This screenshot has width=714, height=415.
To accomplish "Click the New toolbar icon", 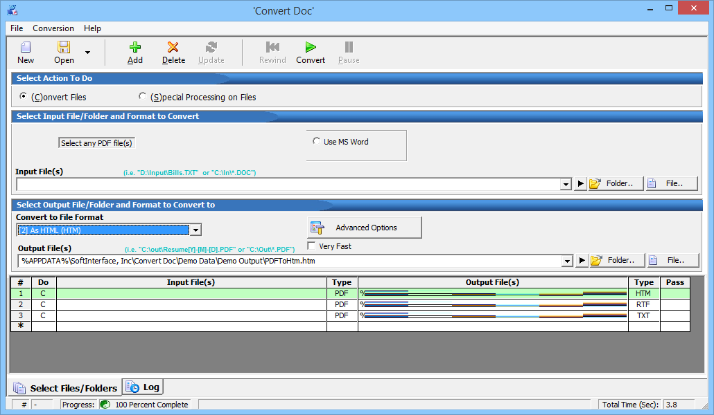I will [x=26, y=47].
